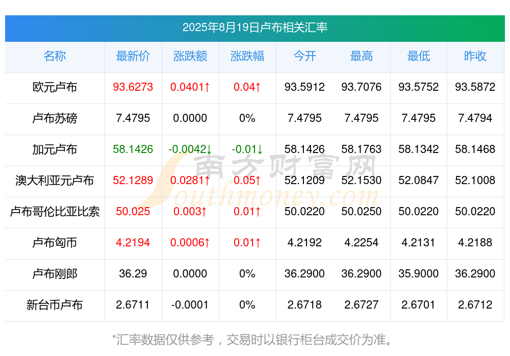Click low value 4.2131
510x356 pixels.
pyautogui.click(x=418, y=242)
